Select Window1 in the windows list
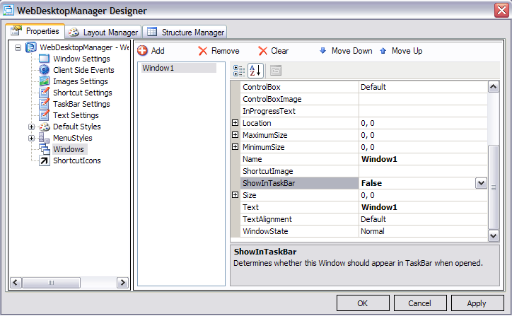The height and width of the screenshot is (316, 512). [x=177, y=68]
